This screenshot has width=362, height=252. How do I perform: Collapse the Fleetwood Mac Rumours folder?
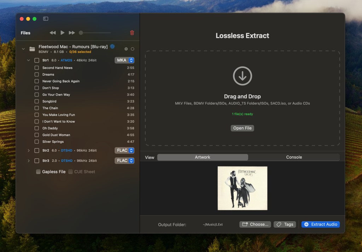23,49
